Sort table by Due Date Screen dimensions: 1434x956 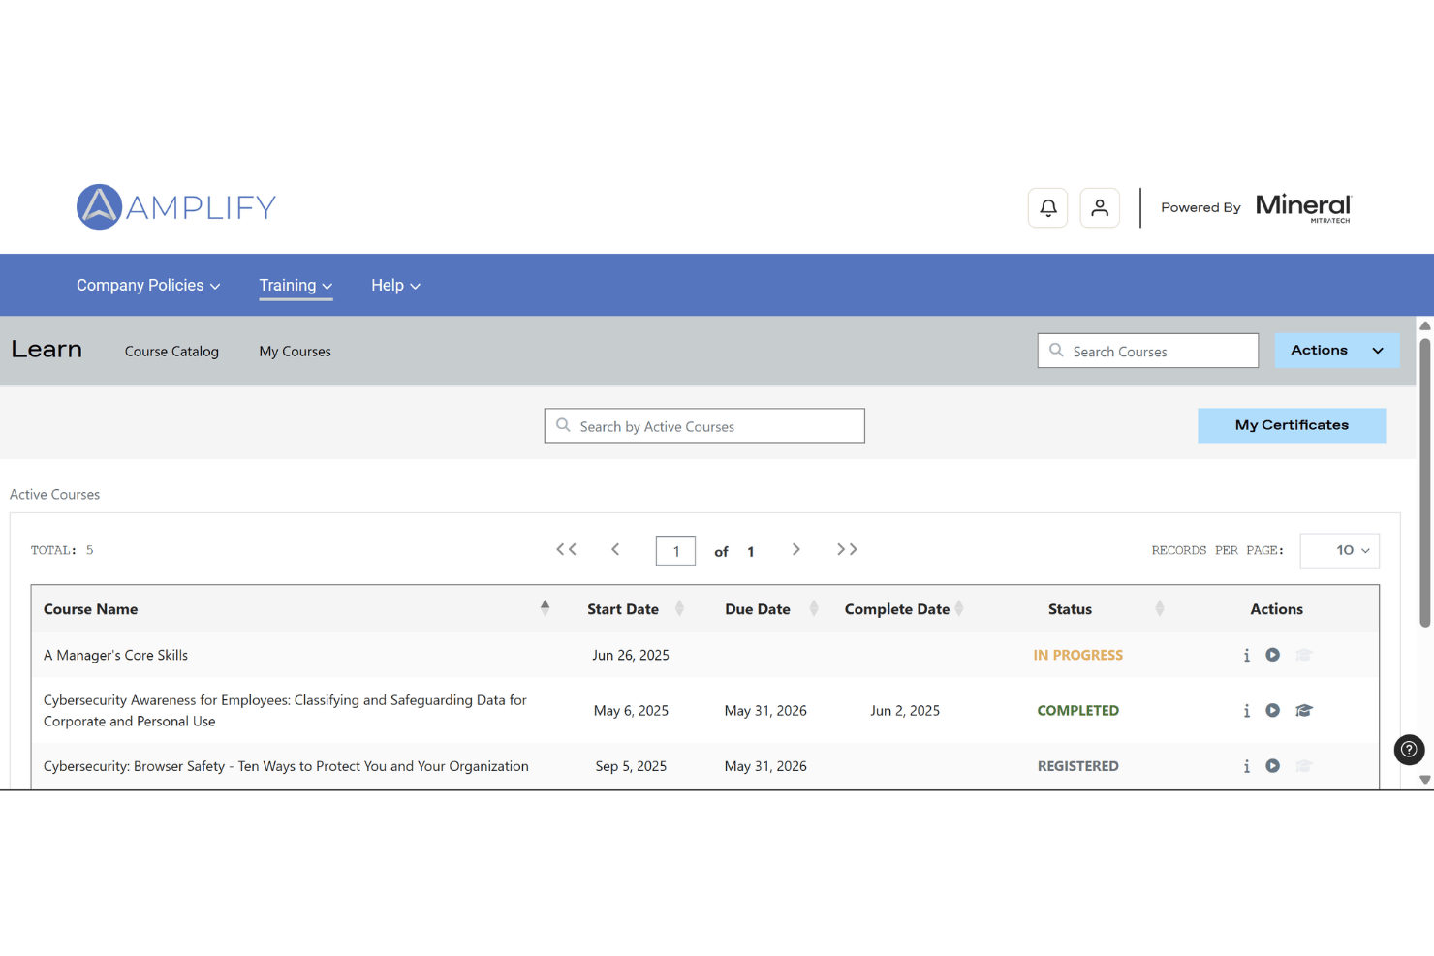814,608
